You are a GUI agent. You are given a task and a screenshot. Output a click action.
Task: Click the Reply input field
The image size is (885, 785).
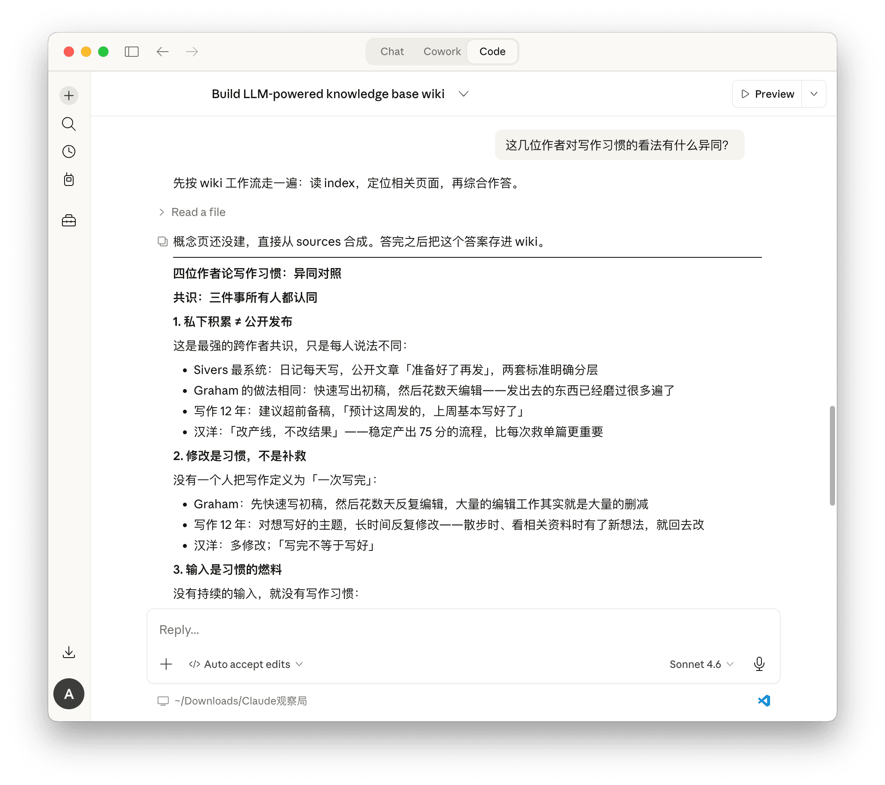pos(463,630)
